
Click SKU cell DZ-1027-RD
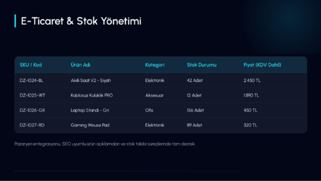pos(32,125)
